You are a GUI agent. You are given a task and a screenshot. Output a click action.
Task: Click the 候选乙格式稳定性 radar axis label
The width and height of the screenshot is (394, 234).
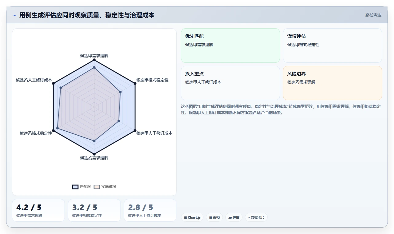click(x=36, y=133)
